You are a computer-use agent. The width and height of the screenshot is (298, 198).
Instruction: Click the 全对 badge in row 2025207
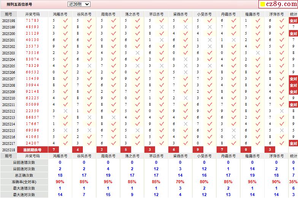click(x=293, y=79)
